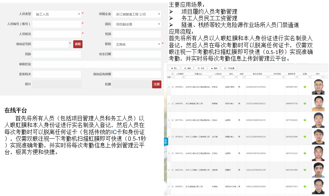Tick the checkbox for table row 2
The width and height of the screenshot is (329, 196).
click(x=172, y=104)
